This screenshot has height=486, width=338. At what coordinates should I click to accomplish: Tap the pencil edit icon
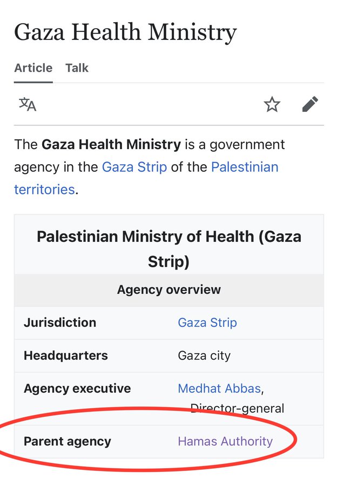(310, 104)
